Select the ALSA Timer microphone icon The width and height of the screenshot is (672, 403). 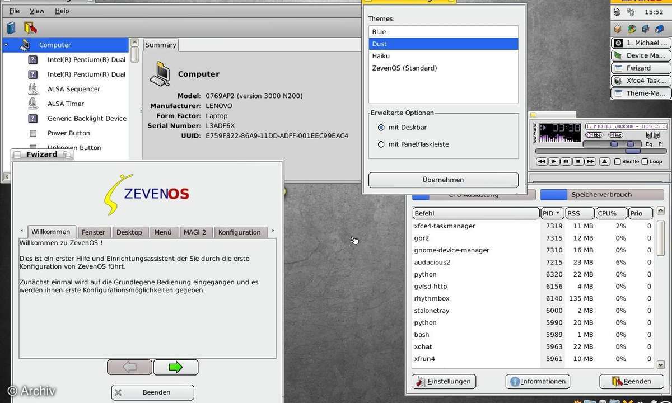(x=33, y=104)
